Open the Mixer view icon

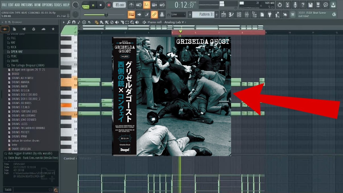247,14
